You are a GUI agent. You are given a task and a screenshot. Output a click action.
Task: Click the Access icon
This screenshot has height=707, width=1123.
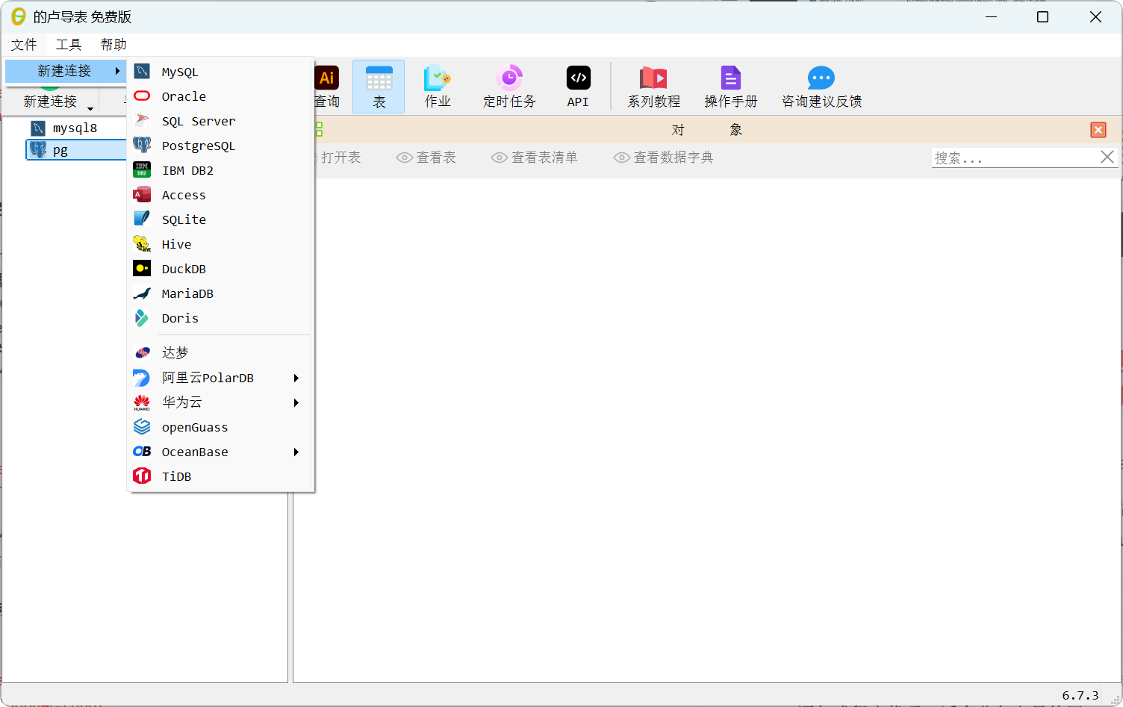click(142, 194)
